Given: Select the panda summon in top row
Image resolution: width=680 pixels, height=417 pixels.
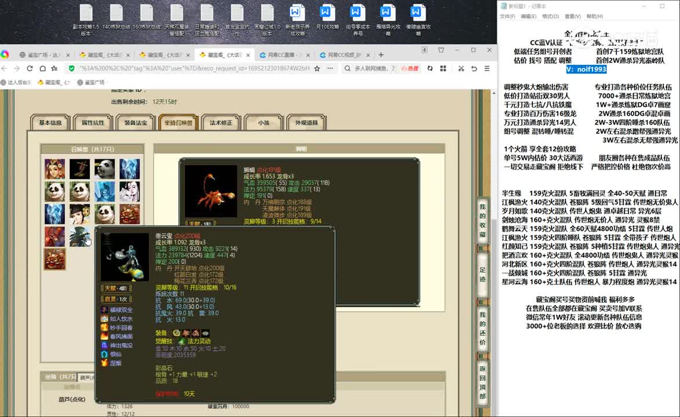Looking at the screenshot, I should pos(104,169).
